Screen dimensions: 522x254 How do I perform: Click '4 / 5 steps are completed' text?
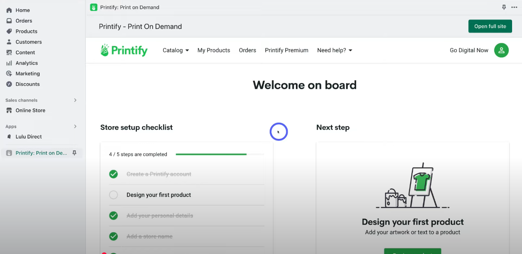138,154
